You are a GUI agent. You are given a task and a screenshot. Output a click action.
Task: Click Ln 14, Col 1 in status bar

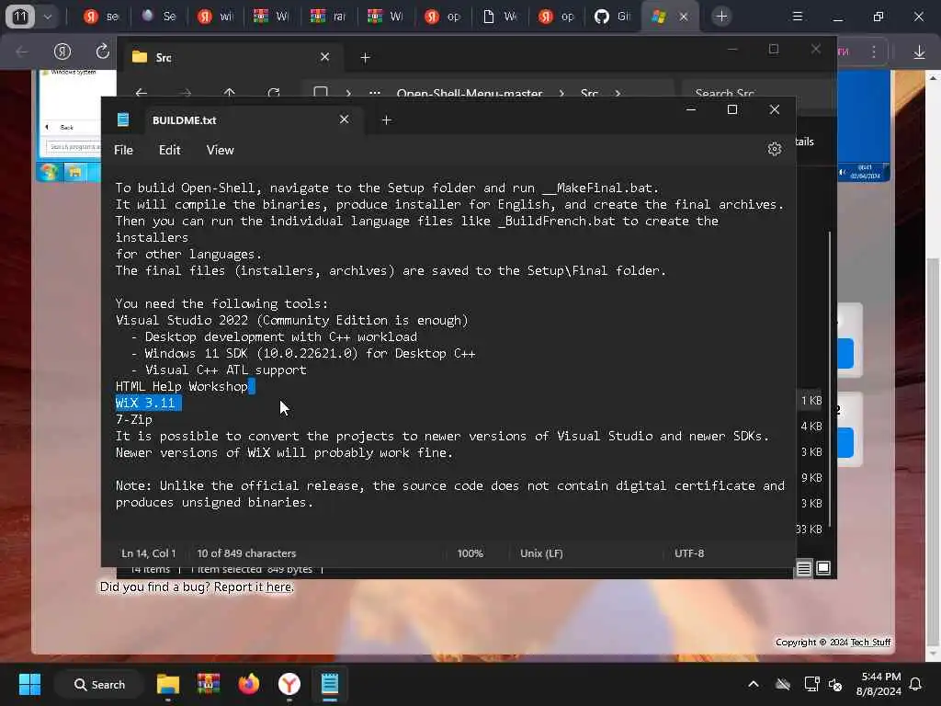pyautogui.click(x=149, y=552)
